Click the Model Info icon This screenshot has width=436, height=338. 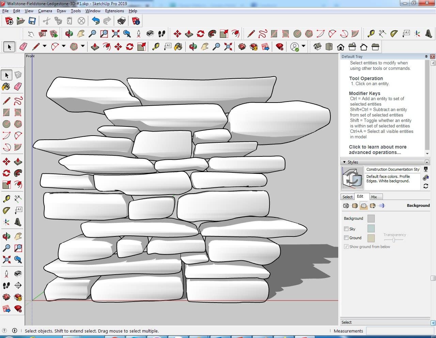point(136,21)
